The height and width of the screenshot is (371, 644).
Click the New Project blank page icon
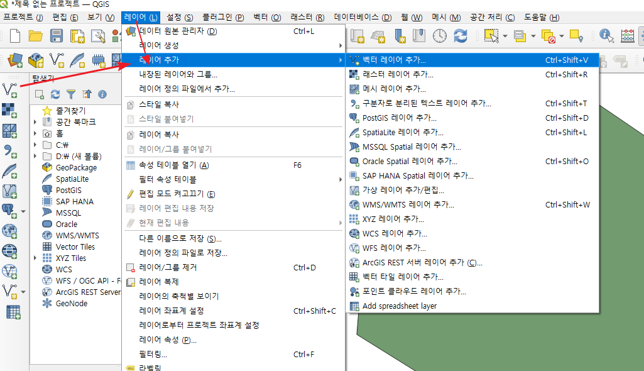(x=15, y=36)
